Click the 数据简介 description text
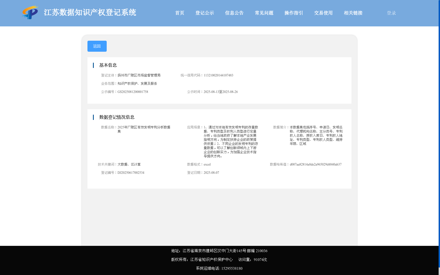Screen dimensions: 440x275 point(316,136)
